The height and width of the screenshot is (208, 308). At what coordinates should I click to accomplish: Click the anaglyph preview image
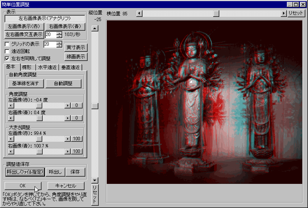(x=204, y=102)
